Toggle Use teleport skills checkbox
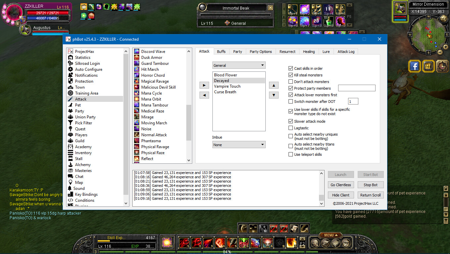This screenshot has width=450, height=254. (x=291, y=154)
